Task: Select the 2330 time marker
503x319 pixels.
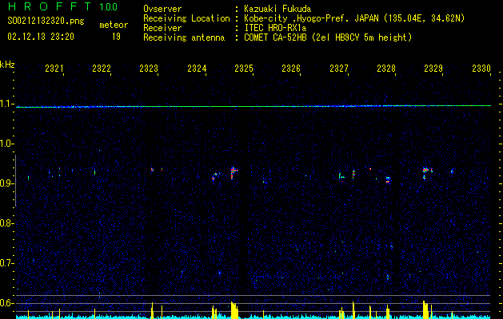Action: [x=481, y=69]
